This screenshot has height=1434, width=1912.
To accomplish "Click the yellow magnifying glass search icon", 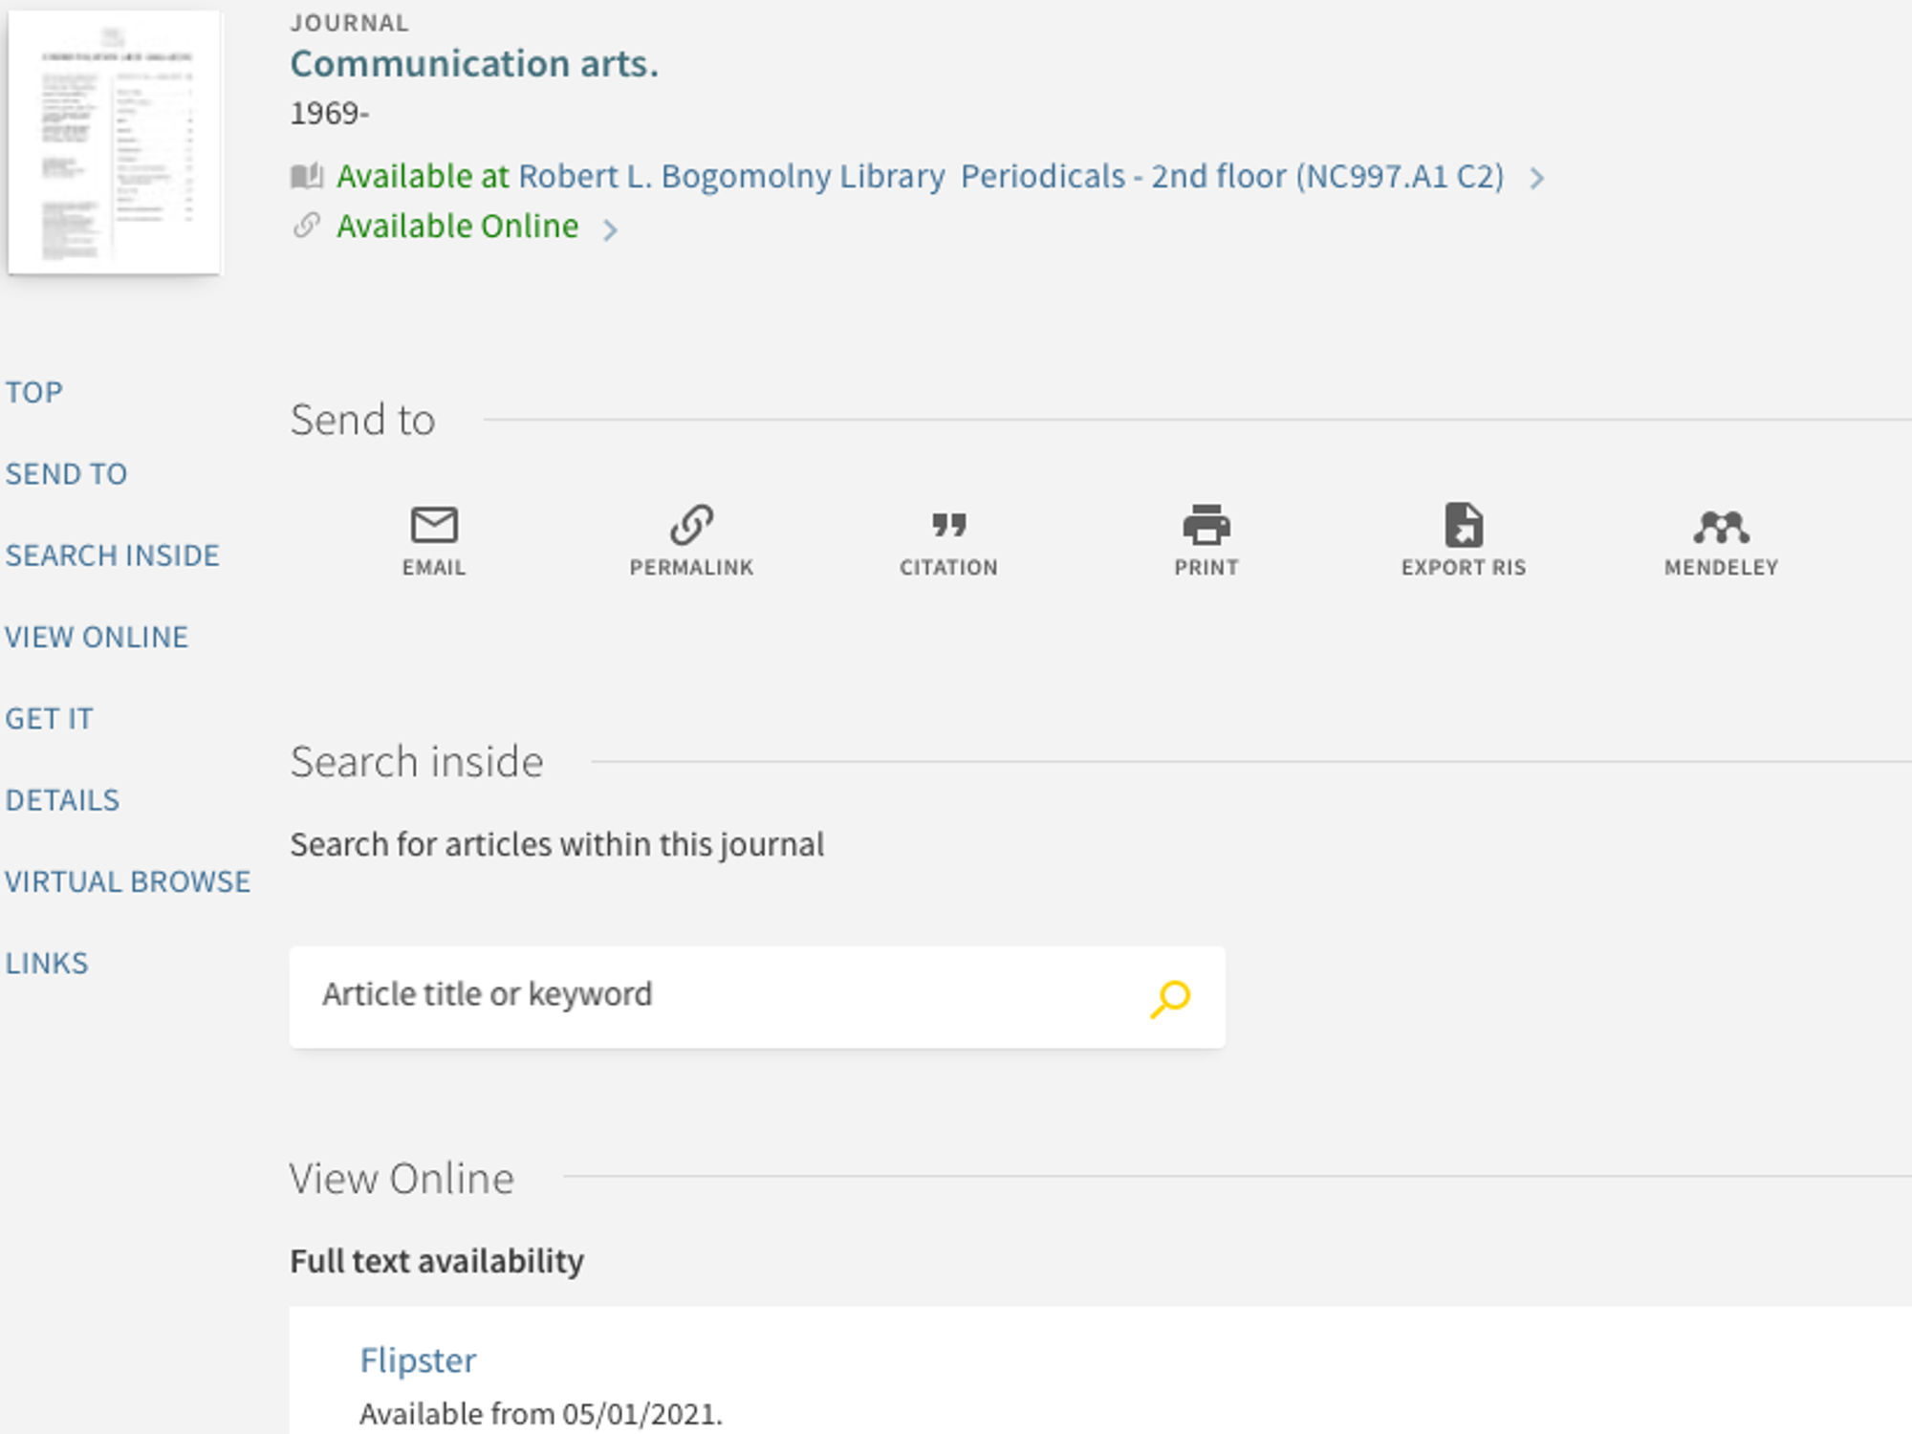I will pyautogui.click(x=1168, y=995).
